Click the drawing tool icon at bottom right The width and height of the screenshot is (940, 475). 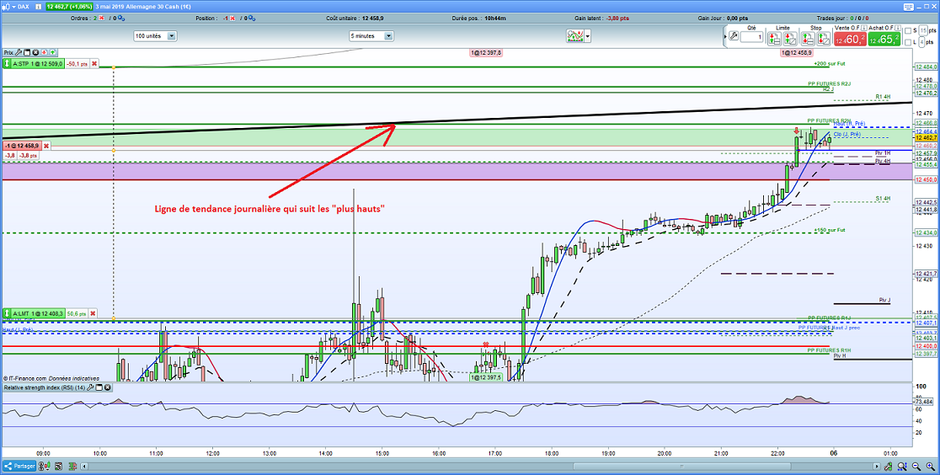click(888, 466)
